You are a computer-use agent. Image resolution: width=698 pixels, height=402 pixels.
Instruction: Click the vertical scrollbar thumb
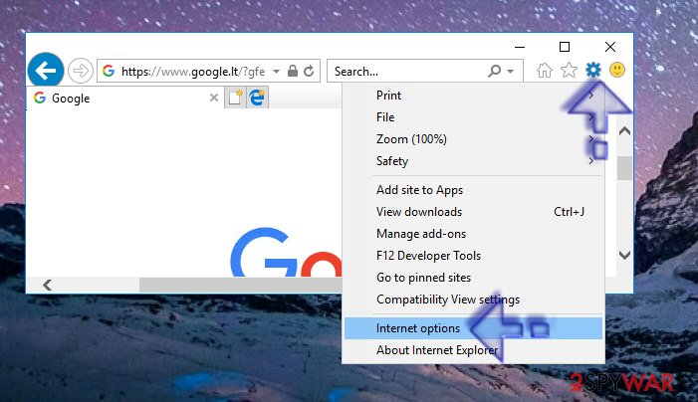624,167
